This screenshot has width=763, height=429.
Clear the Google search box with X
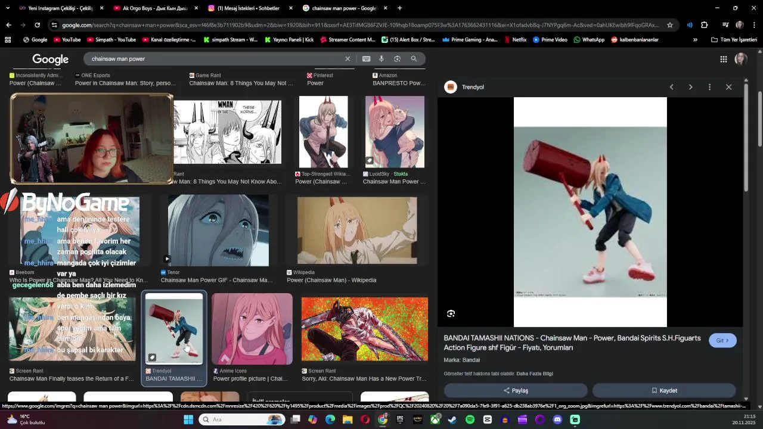(348, 59)
